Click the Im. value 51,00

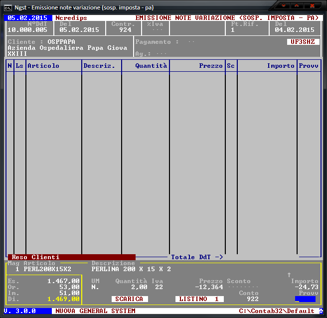pos(69,293)
